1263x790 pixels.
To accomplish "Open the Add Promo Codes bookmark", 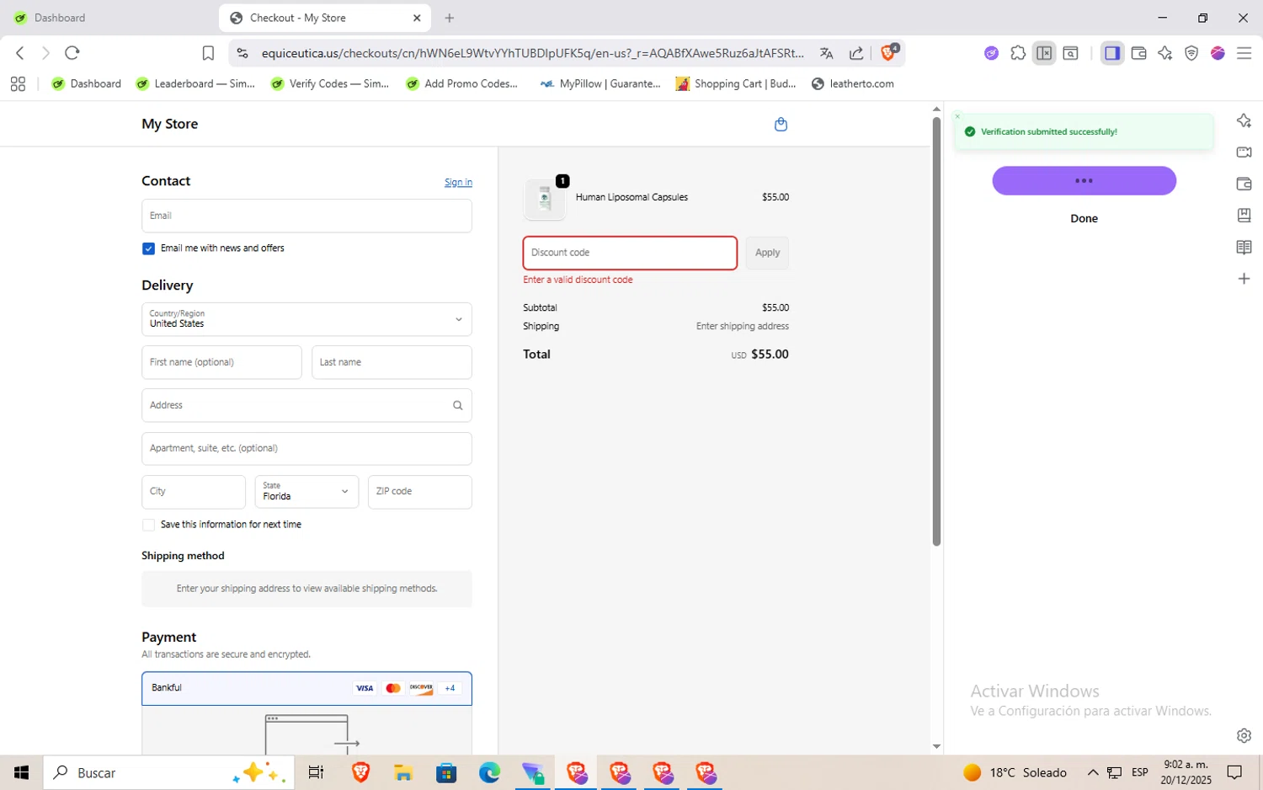I will pos(462,83).
